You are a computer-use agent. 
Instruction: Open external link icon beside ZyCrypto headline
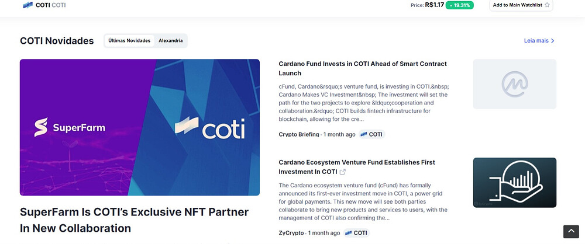click(342, 172)
